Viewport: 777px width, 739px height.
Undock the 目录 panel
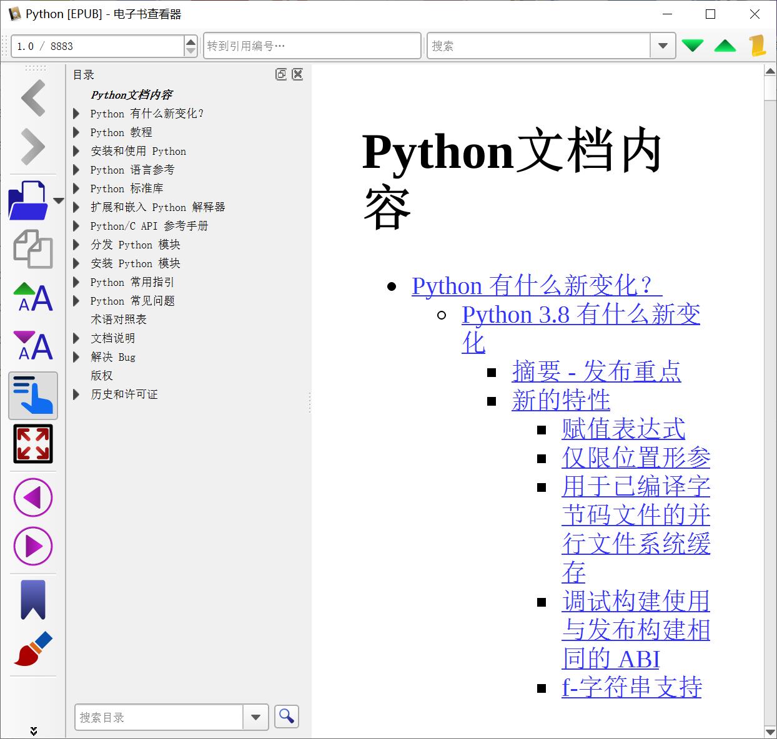point(280,74)
